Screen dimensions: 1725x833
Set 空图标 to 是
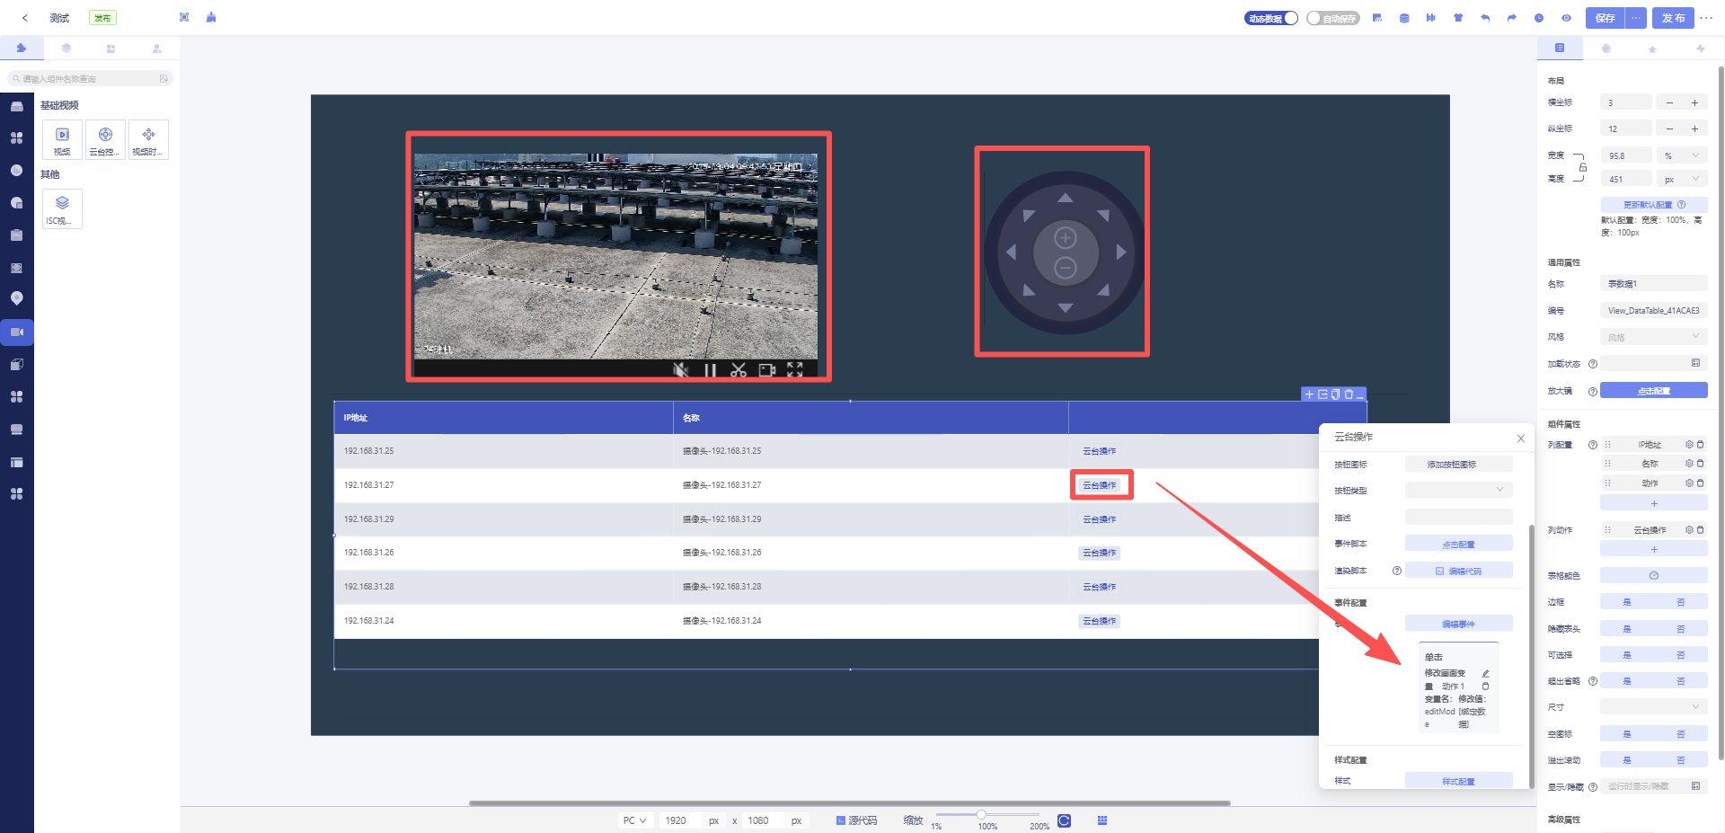[x=1627, y=734]
